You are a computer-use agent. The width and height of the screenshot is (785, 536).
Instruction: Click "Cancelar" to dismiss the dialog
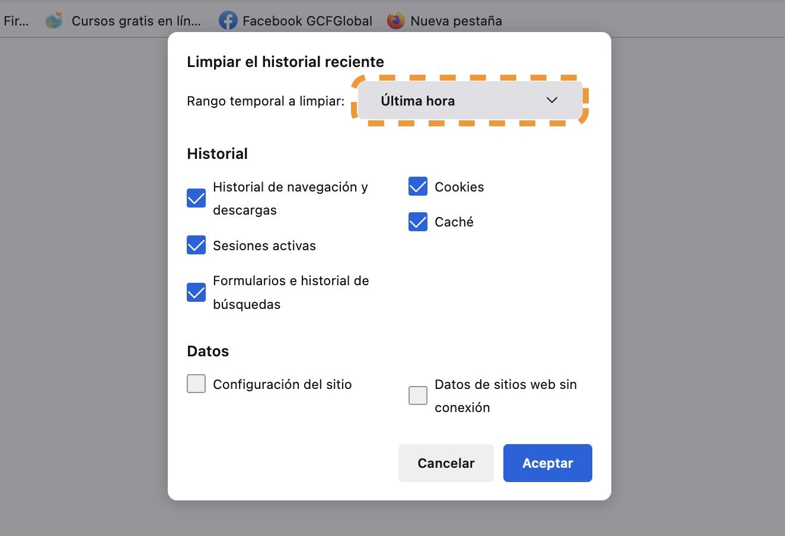pos(446,462)
